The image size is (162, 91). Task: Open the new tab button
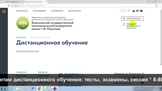pyautogui.click(x=50, y=2)
